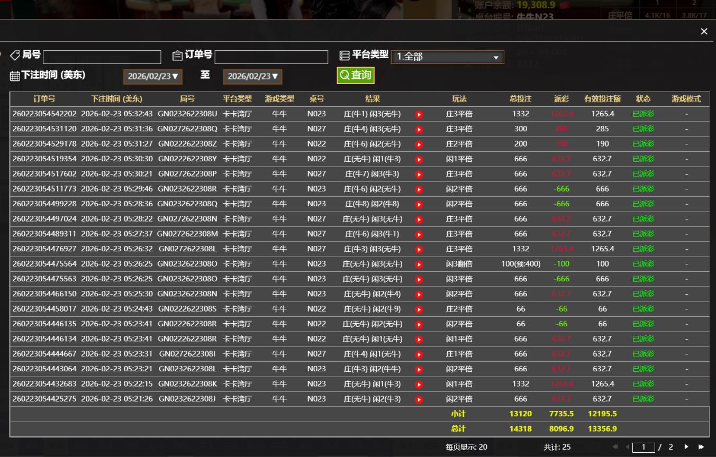716x457 pixels.
Task: Click the page number input box
Action: click(644, 447)
